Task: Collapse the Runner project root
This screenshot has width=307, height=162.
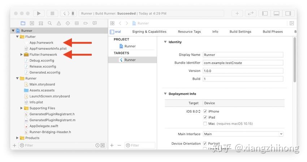Action: pyautogui.click(x=13, y=31)
